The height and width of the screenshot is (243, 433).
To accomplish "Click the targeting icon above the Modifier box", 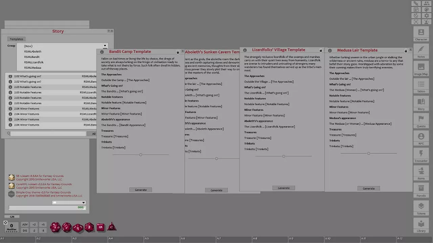I will [x=5, y=222].
